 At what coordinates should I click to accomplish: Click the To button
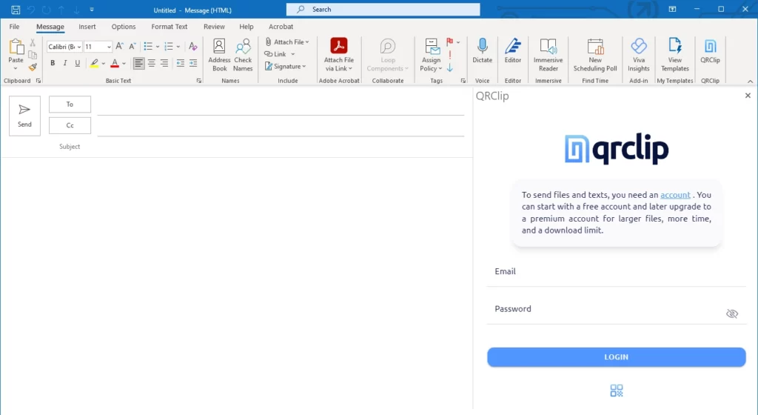pyautogui.click(x=70, y=104)
